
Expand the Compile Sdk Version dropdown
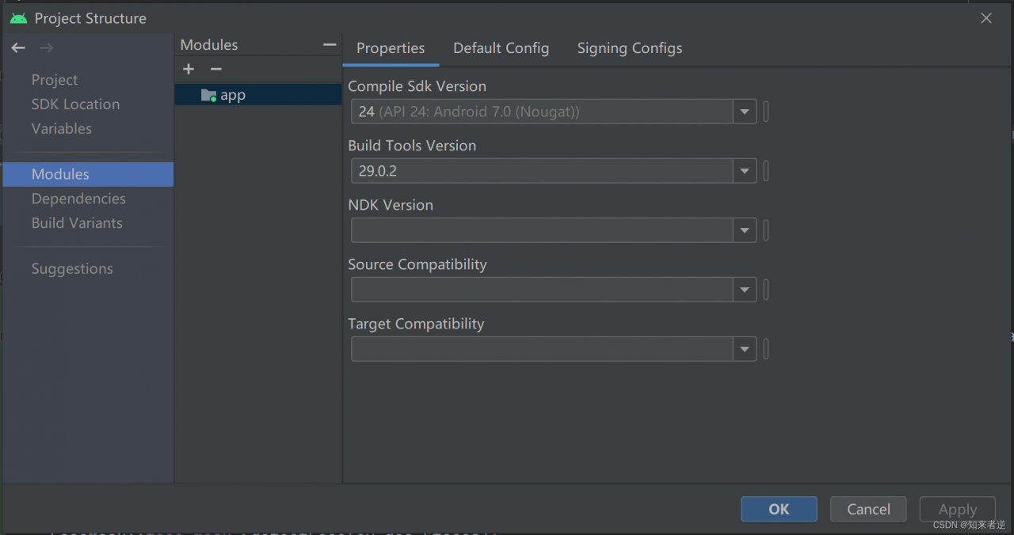pos(744,112)
